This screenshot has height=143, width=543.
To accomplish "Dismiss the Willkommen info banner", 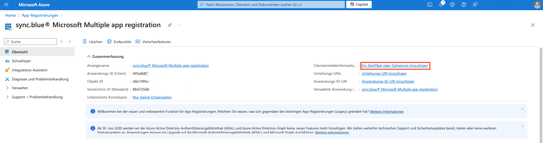I will pyautogui.click(x=522, y=109).
